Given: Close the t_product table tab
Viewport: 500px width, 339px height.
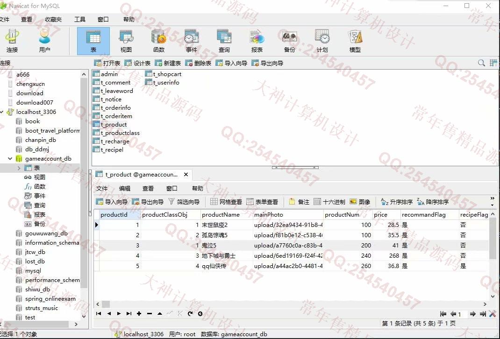Looking at the screenshot, I should pyautogui.click(x=186, y=175).
